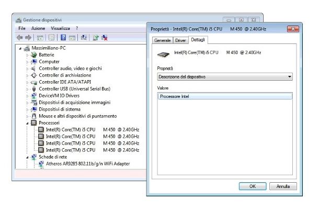Select the Dettagli tab
Screen dimensions: 319x211
click(198, 40)
